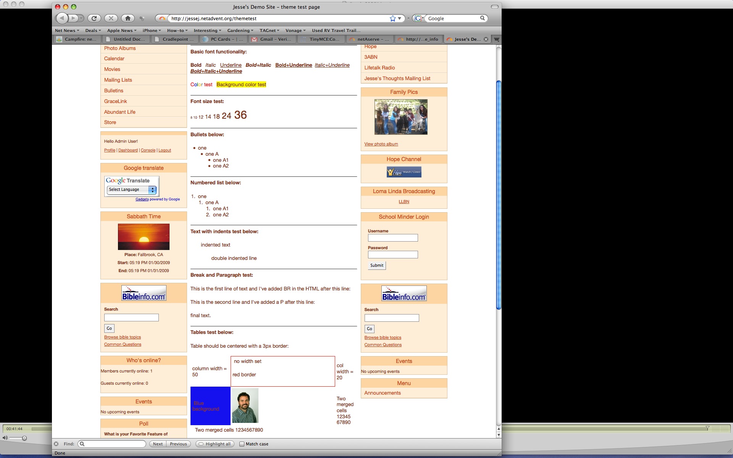The width and height of the screenshot is (733, 458).
Task: Bookmark this page with the star icon
Action: coord(392,18)
